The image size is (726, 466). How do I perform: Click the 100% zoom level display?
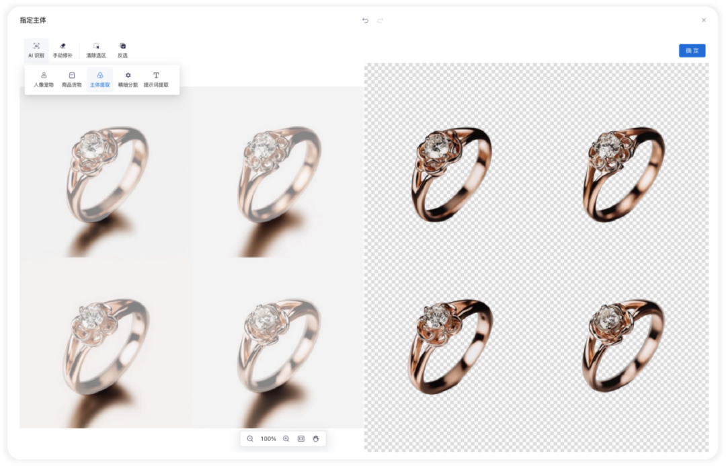(268, 438)
